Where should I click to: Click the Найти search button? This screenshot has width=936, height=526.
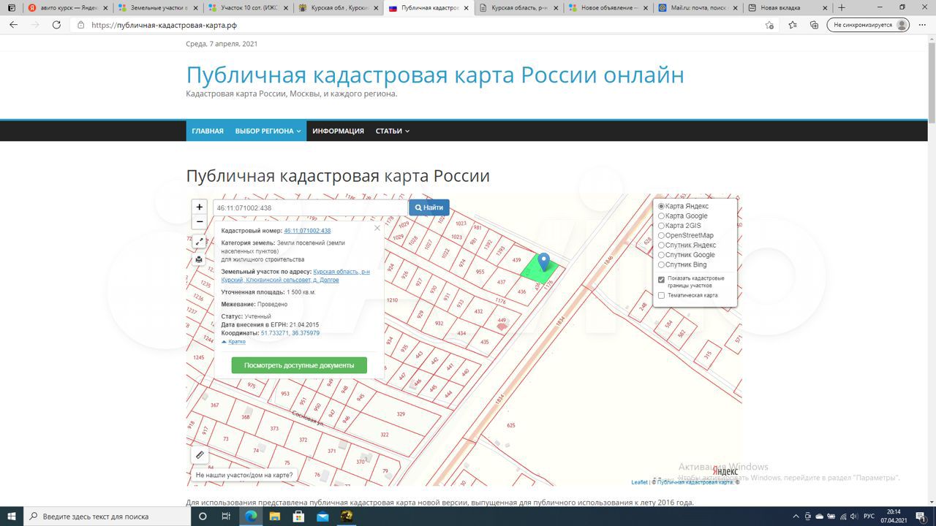(x=429, y=207)
